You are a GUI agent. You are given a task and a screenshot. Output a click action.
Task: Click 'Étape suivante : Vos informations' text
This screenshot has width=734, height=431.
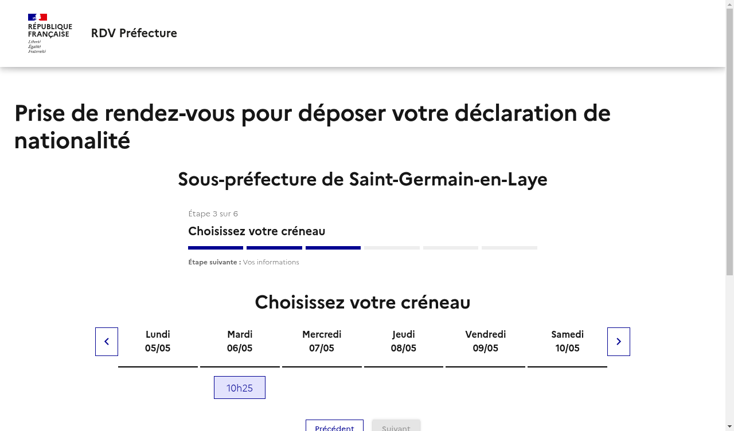coord(244,262)
